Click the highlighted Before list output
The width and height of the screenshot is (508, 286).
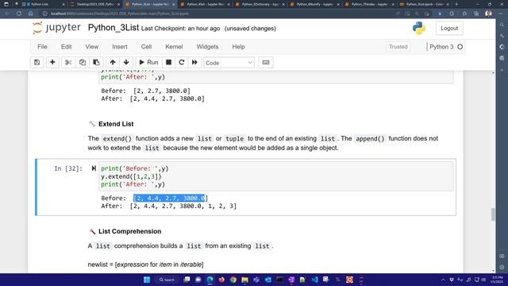click(169, 198)
